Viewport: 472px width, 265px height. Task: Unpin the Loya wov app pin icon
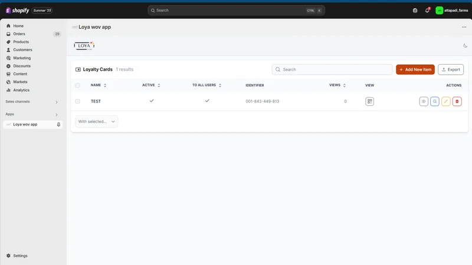pos(58,124)
